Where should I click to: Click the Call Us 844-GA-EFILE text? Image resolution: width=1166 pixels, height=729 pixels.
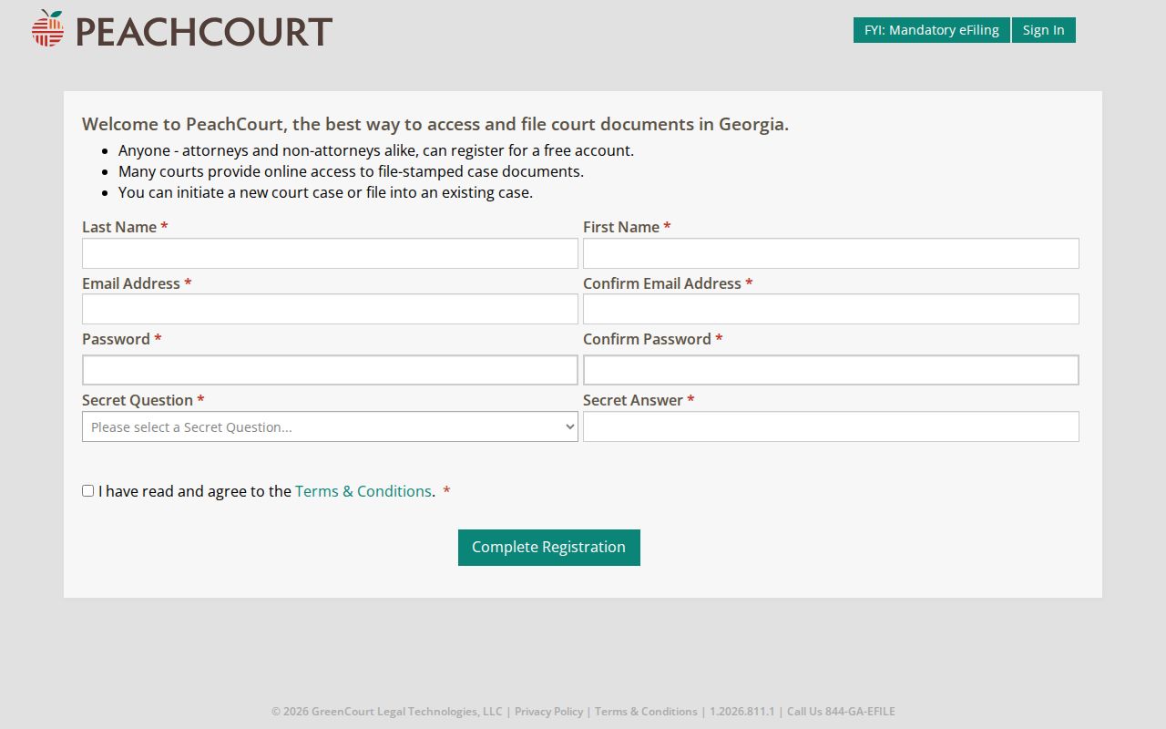[841, 712]
